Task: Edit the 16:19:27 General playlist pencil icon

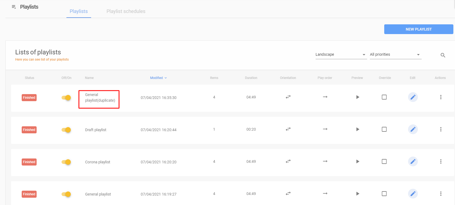Action: (x=413, y=194)
